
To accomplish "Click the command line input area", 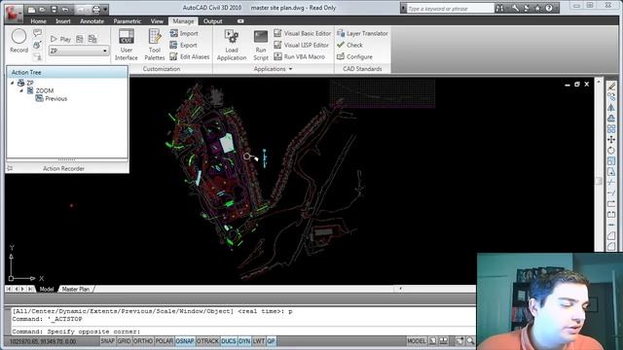I will pos(243,332).
